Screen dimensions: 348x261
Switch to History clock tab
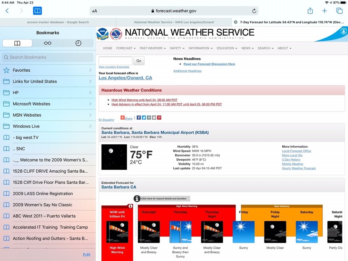coord(78,43)
